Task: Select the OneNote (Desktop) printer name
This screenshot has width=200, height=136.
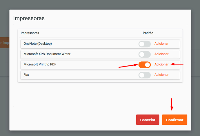Action: click(38, 44)
